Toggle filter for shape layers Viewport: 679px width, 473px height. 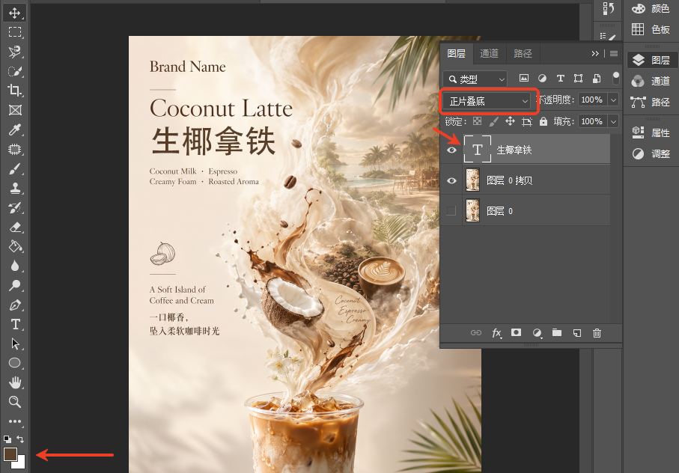click(x=578, y=79)
